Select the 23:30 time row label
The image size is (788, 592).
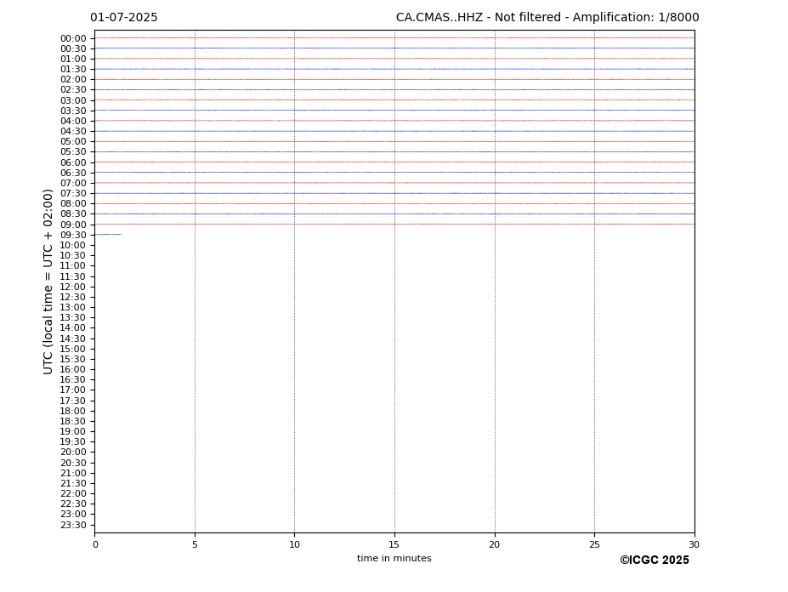coord(73,525)
